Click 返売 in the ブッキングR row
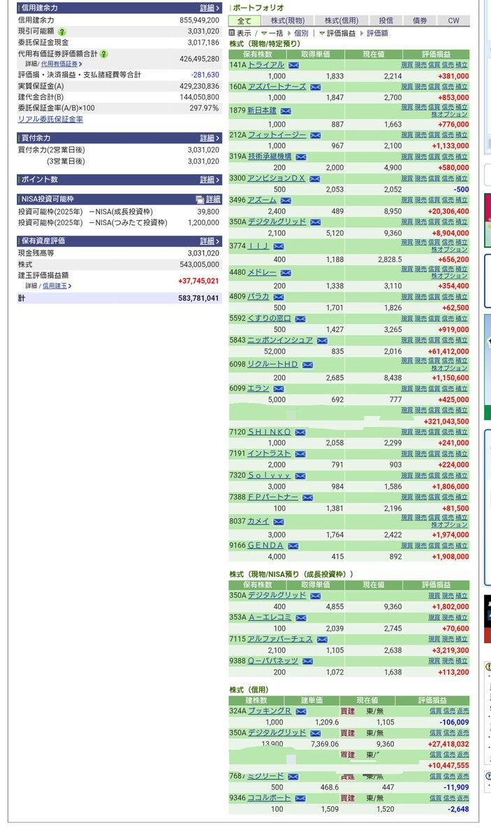This screenshot has width=491, height=839. tap(462, 711)
